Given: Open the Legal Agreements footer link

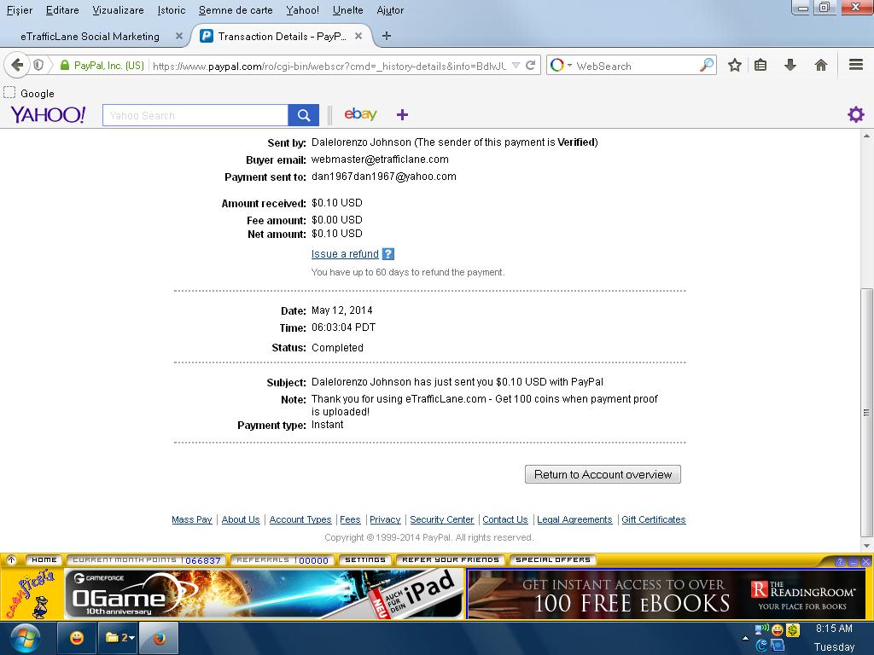Looking at the screenshot, I should [x=574, y=519].
